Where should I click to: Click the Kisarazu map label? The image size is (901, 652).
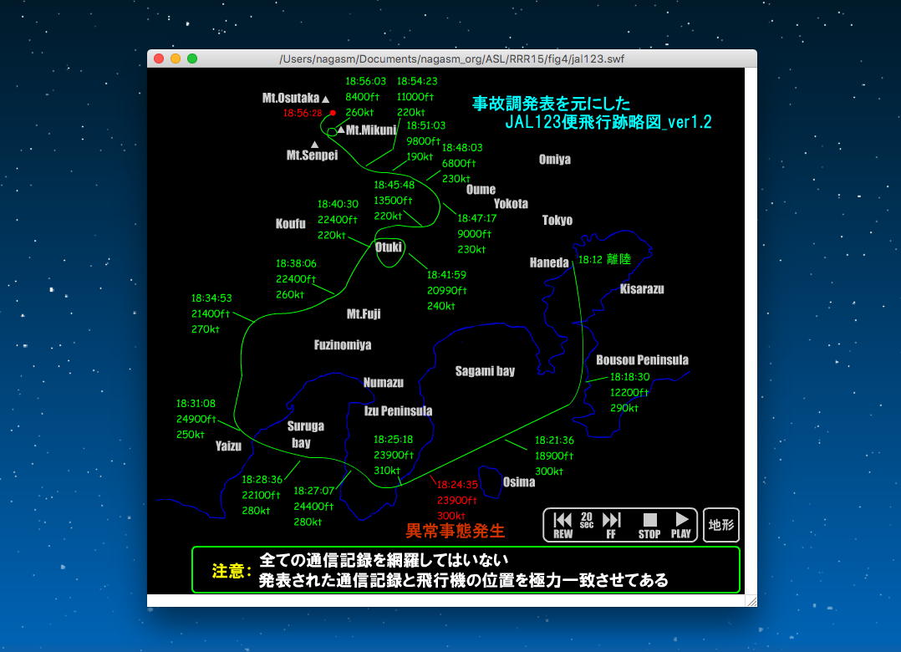[642, 289]
